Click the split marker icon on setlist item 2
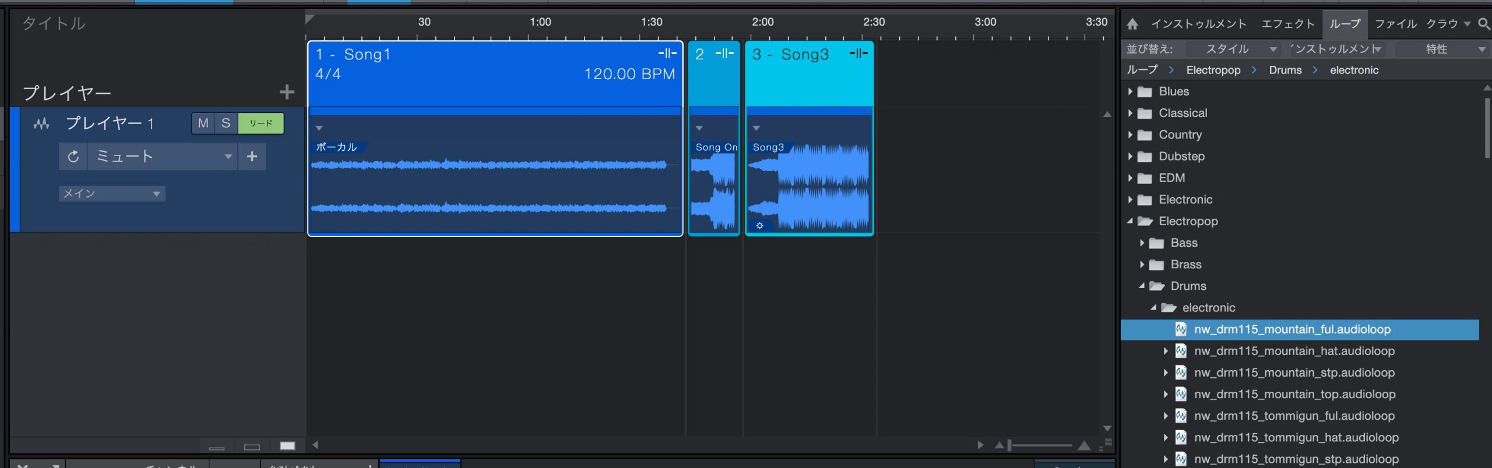 click(724, 54)
